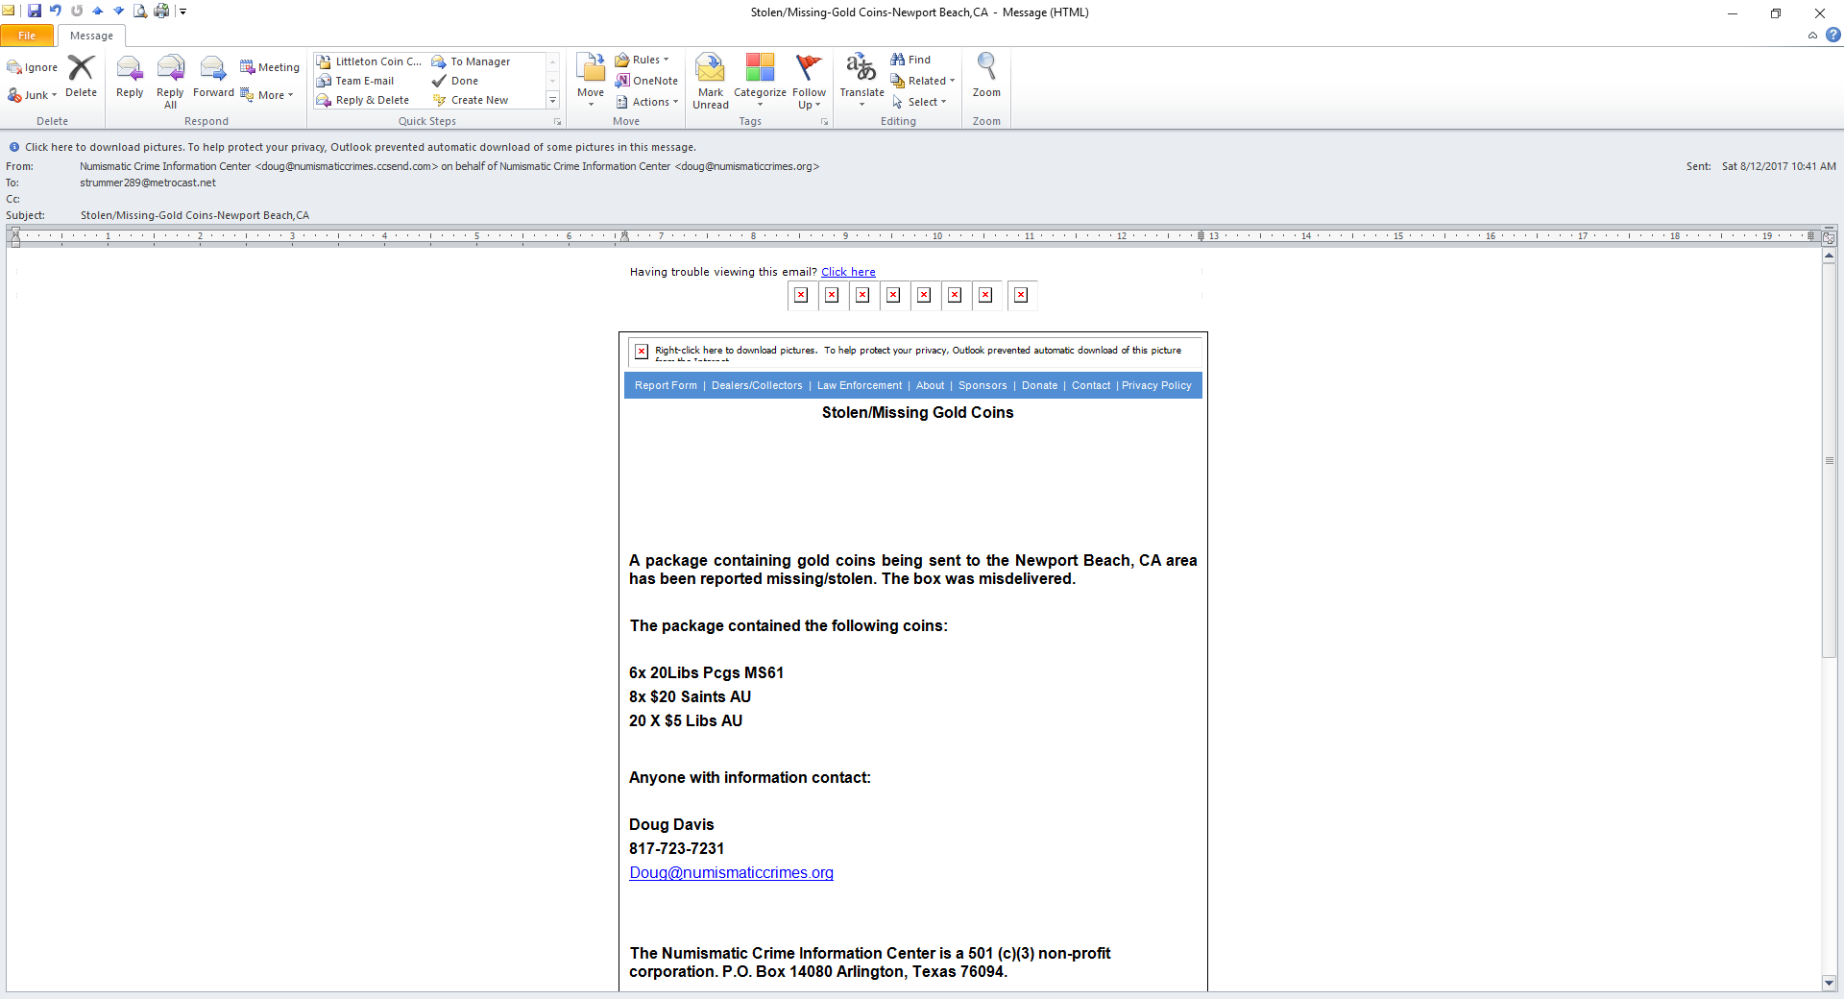Open the Rules dropdown
Image resolution: width=1844 pixels, height=999 pixels.
pyautogui.click(x=642, y=60)
